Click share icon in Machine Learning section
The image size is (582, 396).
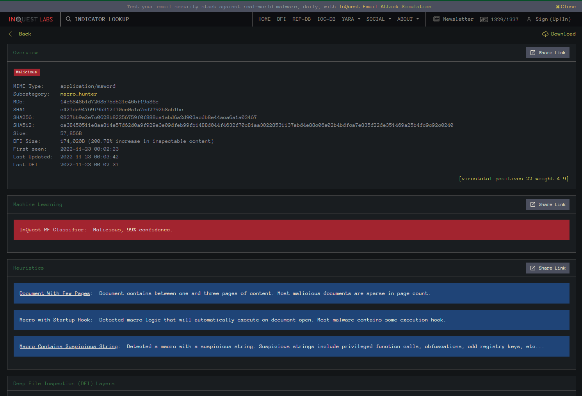[x=533, y=204]
